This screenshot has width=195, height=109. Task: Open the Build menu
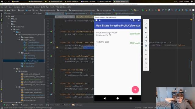pyautogui.click(x=43, y=7)
